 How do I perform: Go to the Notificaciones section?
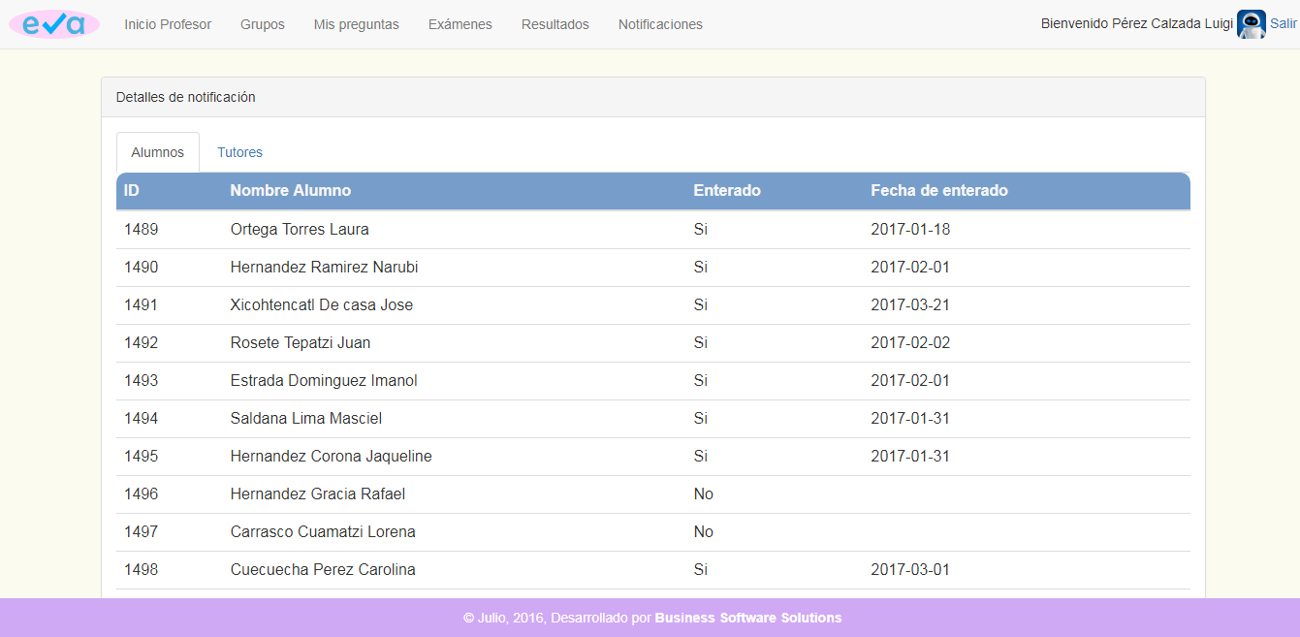(660, 24)
